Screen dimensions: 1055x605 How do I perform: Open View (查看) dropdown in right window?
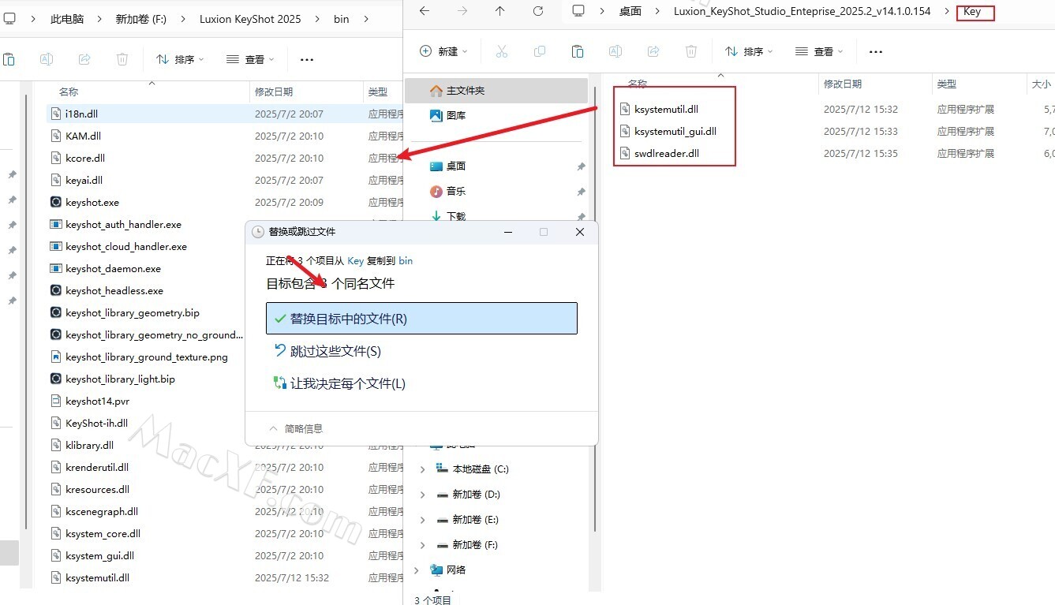[x=819, y=51]
